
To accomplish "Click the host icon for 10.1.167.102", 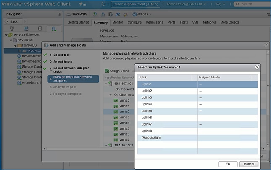I will point(110,145).
